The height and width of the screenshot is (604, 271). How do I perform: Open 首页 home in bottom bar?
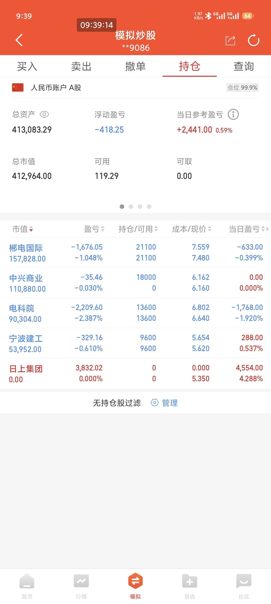coord(27,586)
